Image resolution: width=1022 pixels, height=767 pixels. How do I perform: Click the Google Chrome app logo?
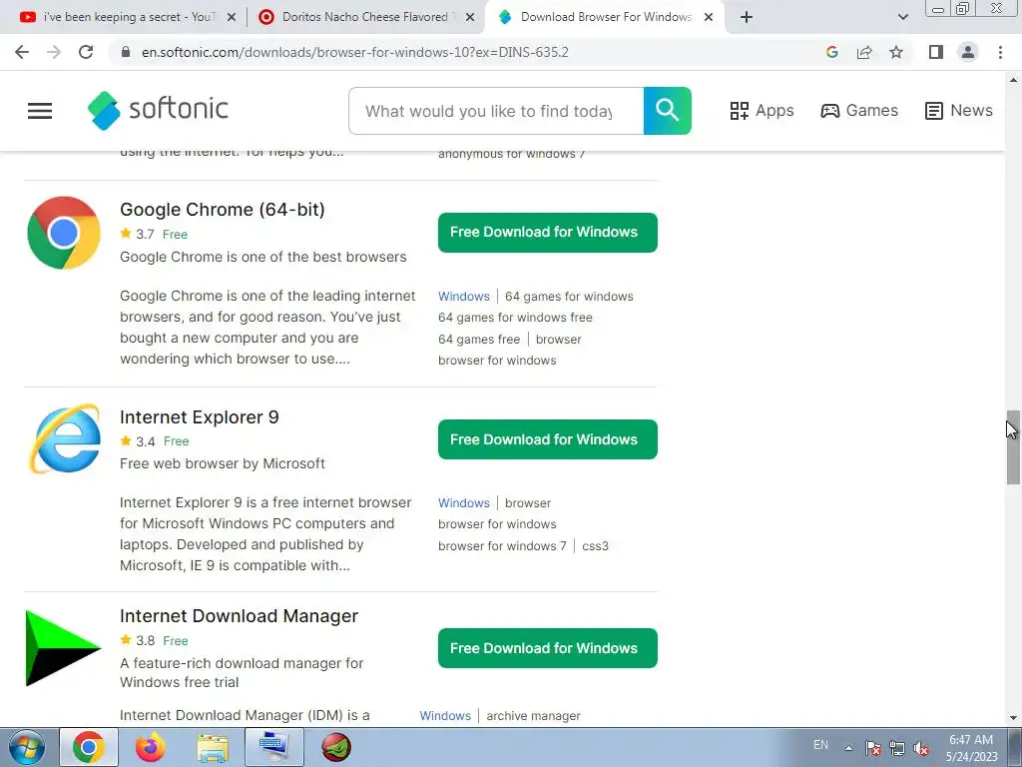coord(64,233)
